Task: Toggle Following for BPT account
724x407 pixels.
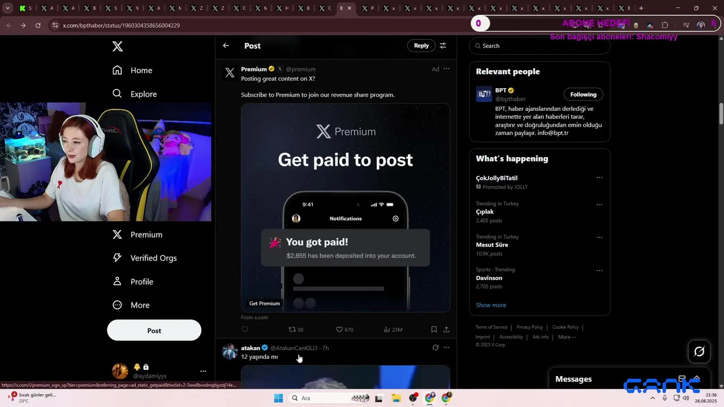Action: point(583,94)
